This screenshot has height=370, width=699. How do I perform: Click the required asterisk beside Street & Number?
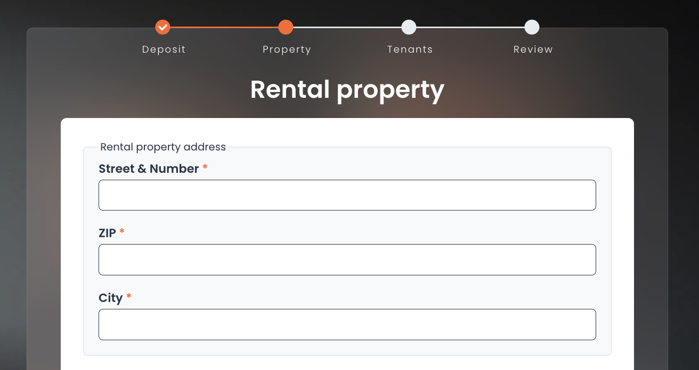205,168
